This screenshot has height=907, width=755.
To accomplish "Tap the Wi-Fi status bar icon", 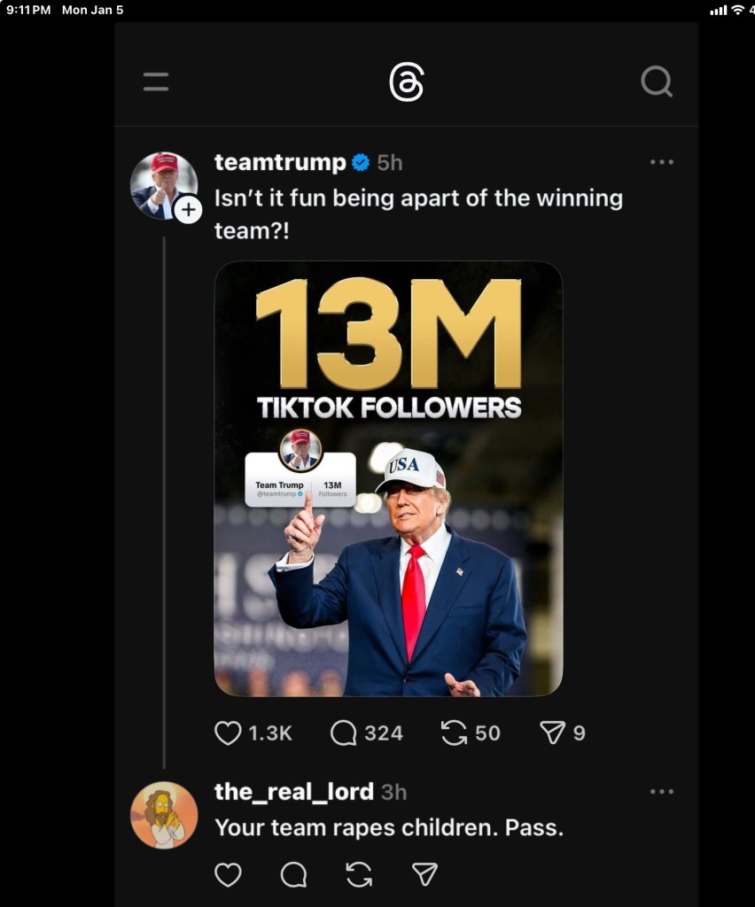I will point(737,10).
